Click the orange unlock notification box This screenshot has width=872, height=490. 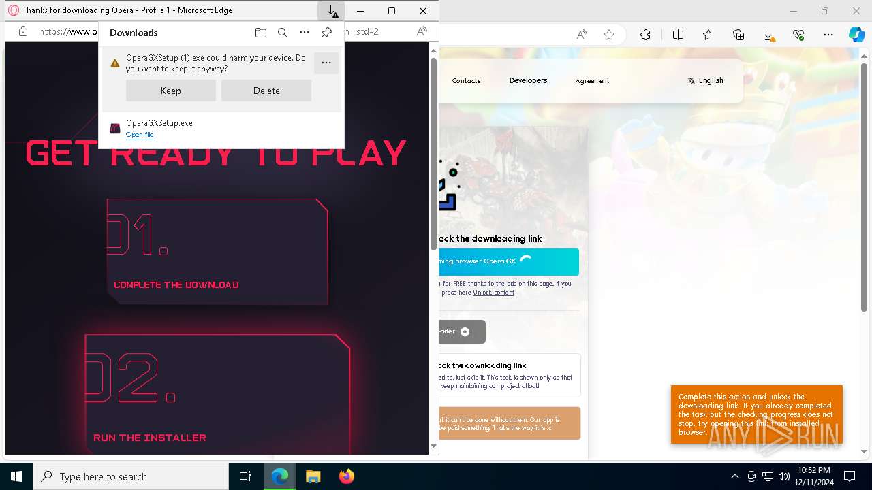click(757, 414)
